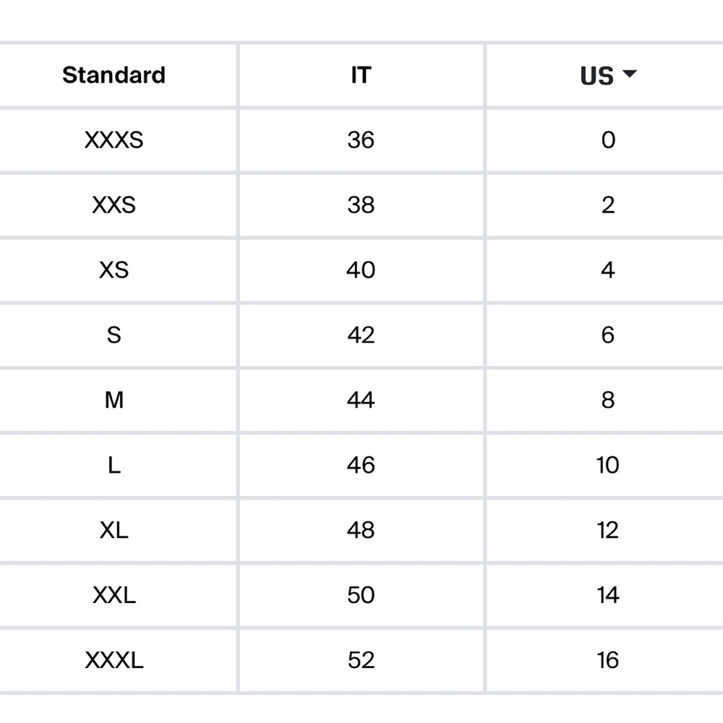Select the XS standard size cell
The height and width of the screenshot is (723, 723).
[x=114, y=270]
